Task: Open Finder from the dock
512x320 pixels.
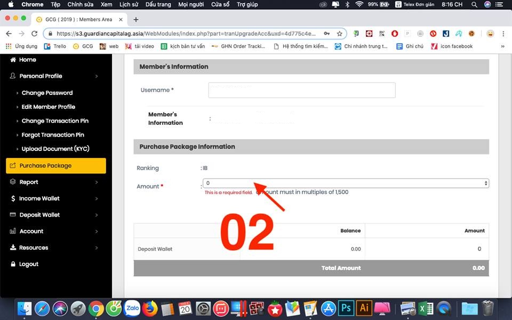Action: click(25, 308)
